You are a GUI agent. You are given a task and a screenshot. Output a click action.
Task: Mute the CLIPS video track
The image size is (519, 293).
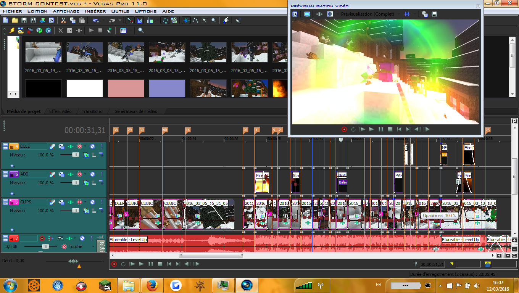pyautogui.click(x=92, y=202)
